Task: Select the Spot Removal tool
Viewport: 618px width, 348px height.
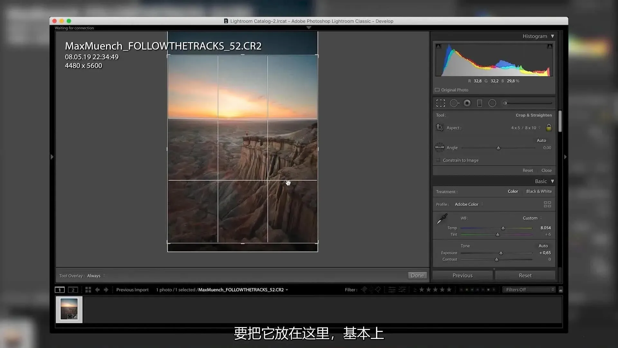Action: (x=454, y=103)
